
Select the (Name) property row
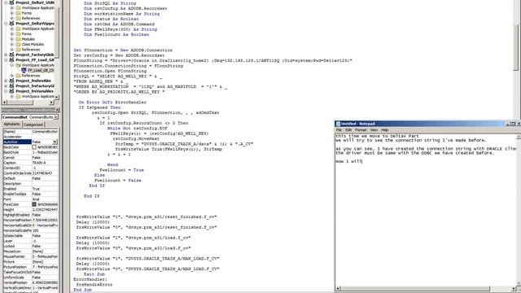point(31,132)
